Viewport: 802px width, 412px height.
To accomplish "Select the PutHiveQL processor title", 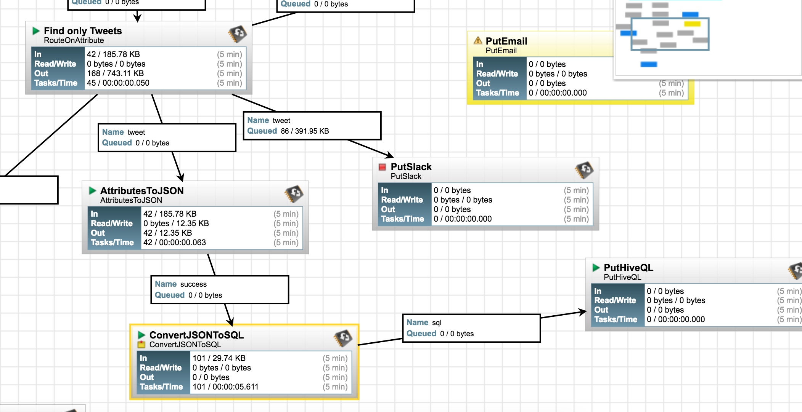I will pos(628,268).
